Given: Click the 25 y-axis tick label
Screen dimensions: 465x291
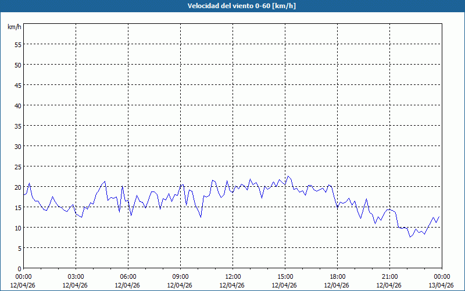Looking at the screenshot, I should pyautogui.click(x=17, y=166).
